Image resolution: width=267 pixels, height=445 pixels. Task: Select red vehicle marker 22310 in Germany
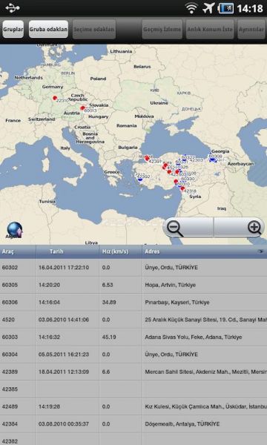tap(55, 98)
